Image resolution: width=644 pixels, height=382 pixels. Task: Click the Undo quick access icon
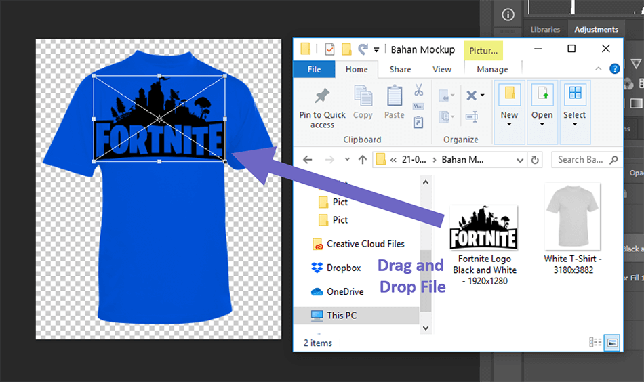(363, 49)
